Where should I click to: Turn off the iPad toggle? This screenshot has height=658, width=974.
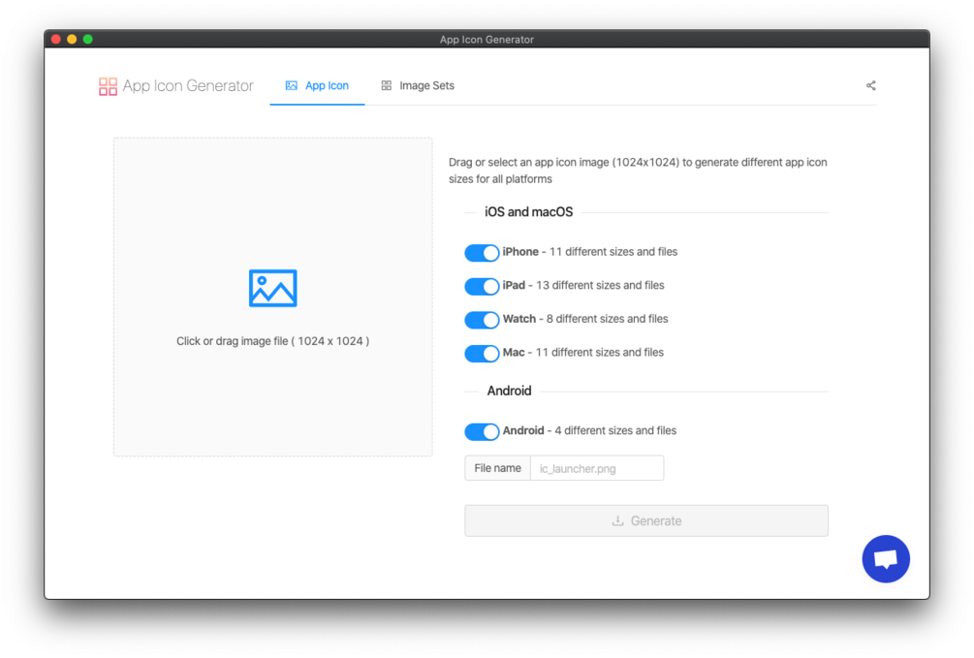click(482, 287)
